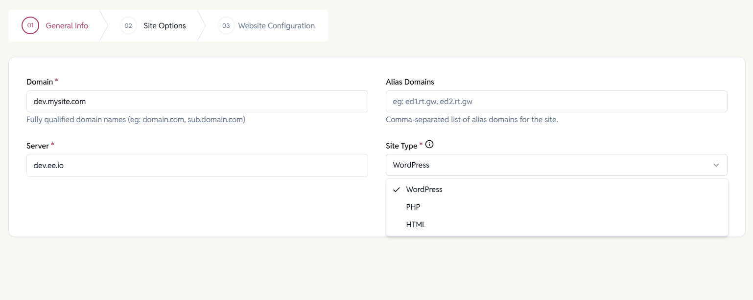Click the Server field label
Viewport: 753px width, 300px height.
point(38,146)
